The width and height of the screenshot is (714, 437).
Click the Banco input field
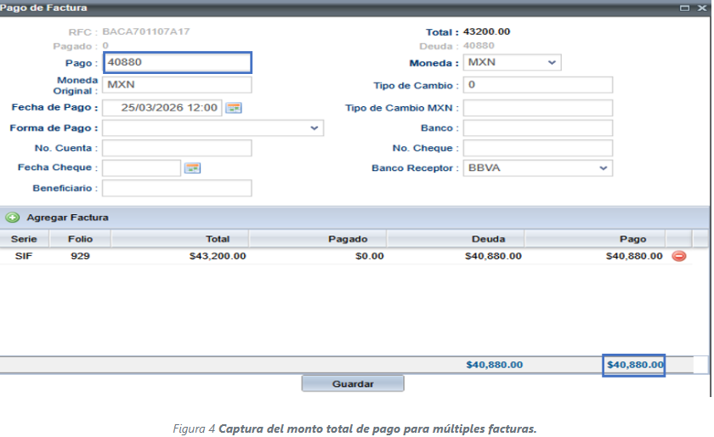tap(537, 128)
